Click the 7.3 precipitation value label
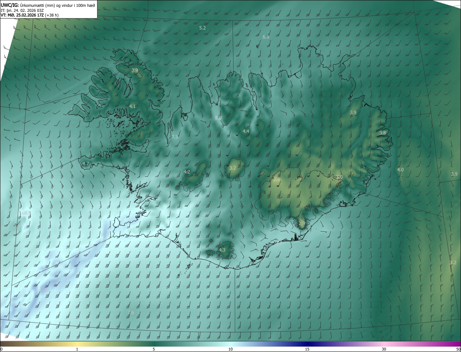The width and height of the screenshot is (461, 352). pyautogui.click(x=175, y=137)
